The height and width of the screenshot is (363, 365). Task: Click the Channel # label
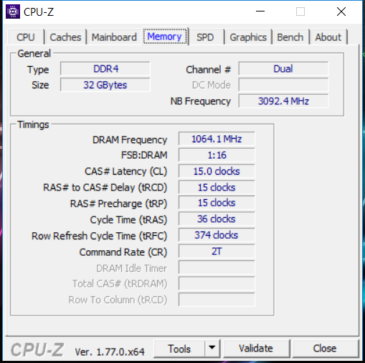pos(208,70)
